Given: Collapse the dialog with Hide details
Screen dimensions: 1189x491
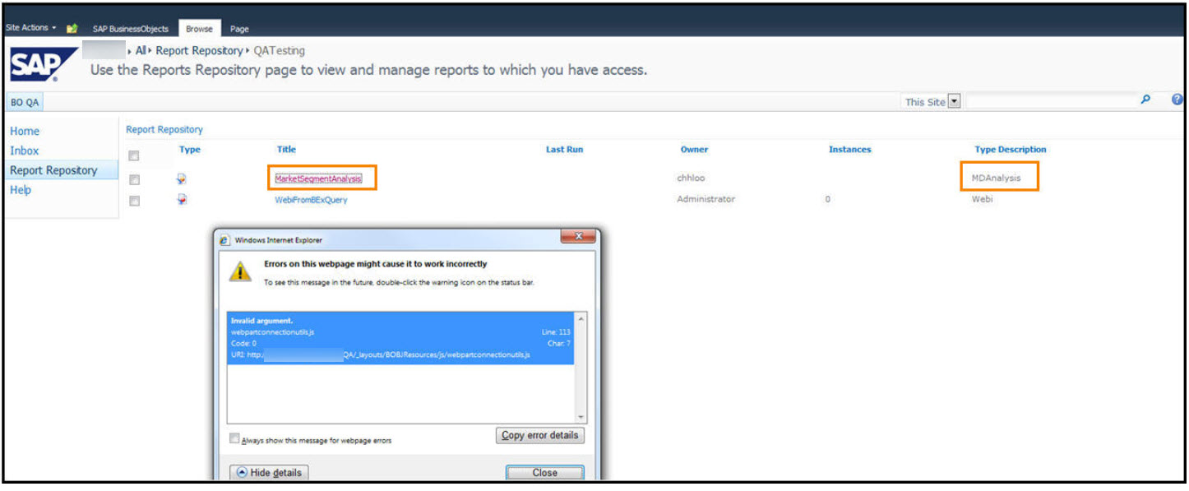Looking at the screenshot, I should click(x=269, y=473).
